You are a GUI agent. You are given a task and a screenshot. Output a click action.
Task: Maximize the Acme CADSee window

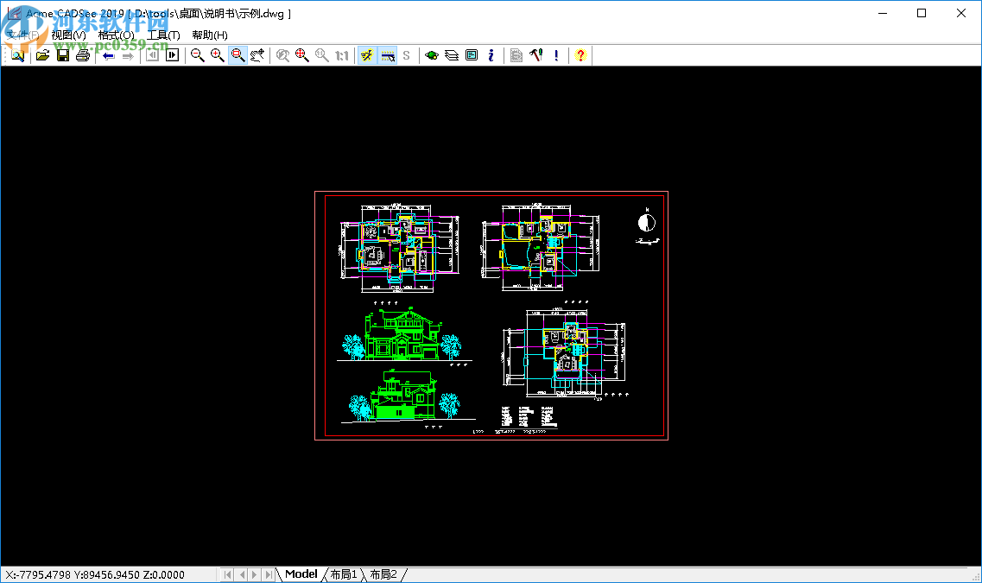coord(922,13)
